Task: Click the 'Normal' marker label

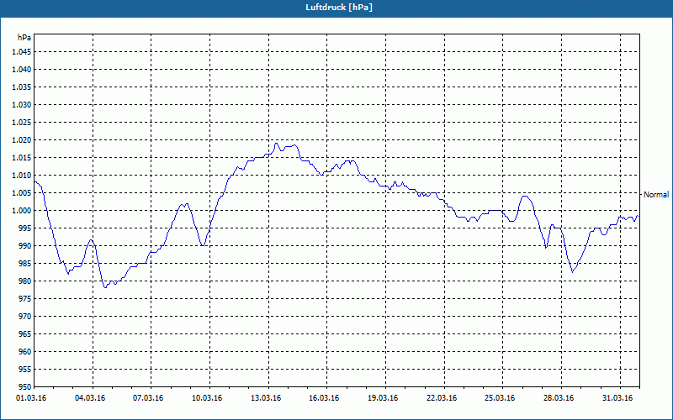Action: coord(656,195)
